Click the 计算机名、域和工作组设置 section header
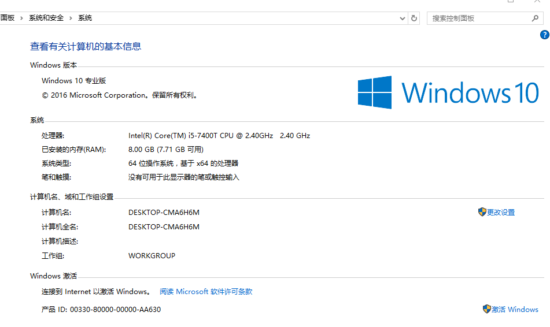 pos(72,197)
